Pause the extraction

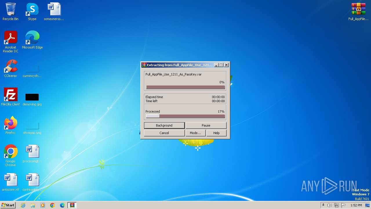[206, 125]
